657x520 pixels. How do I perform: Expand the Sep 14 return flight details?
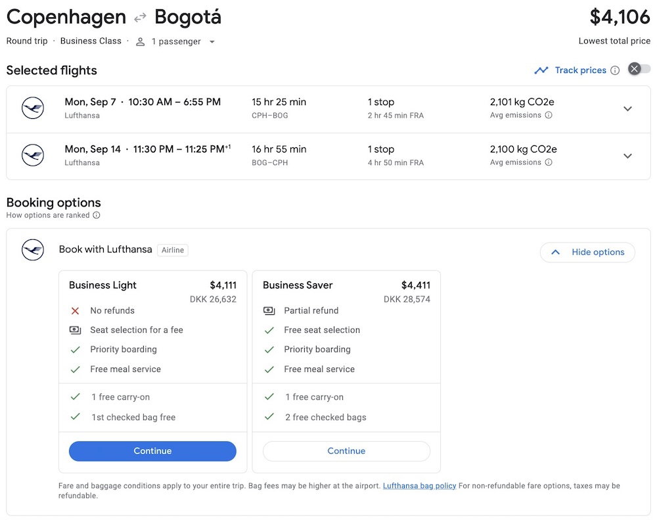coord(627,156)
